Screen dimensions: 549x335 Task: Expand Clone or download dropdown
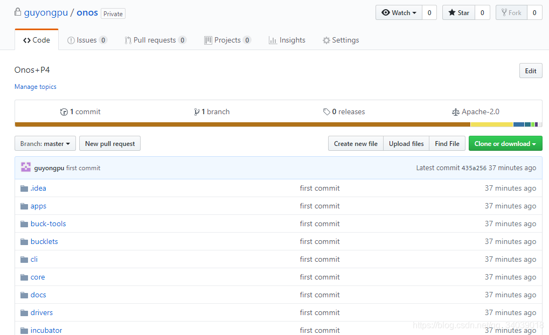[505, 143]
